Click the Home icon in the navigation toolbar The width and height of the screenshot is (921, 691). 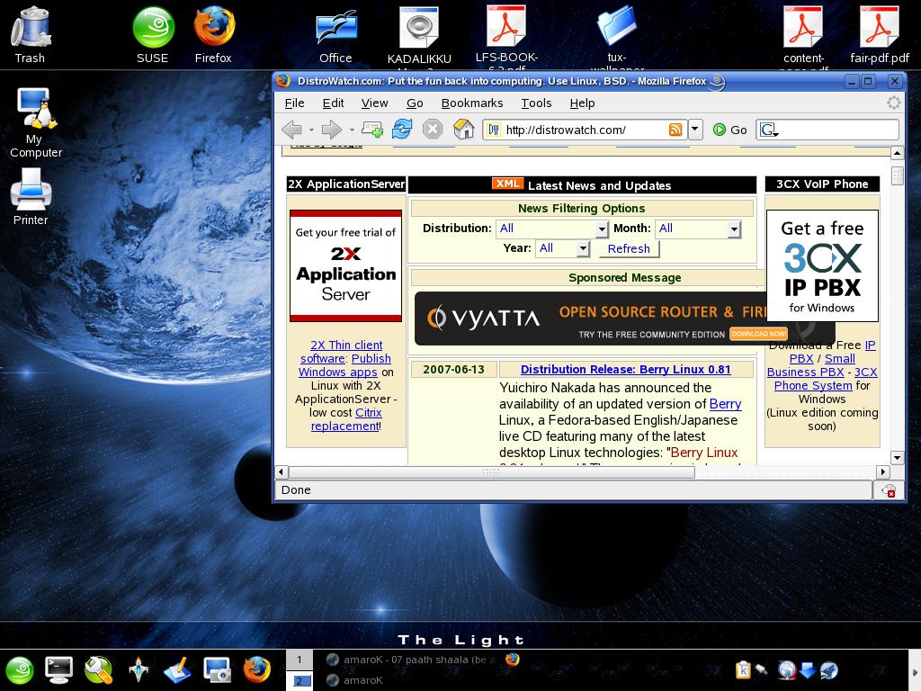point(464,130)
